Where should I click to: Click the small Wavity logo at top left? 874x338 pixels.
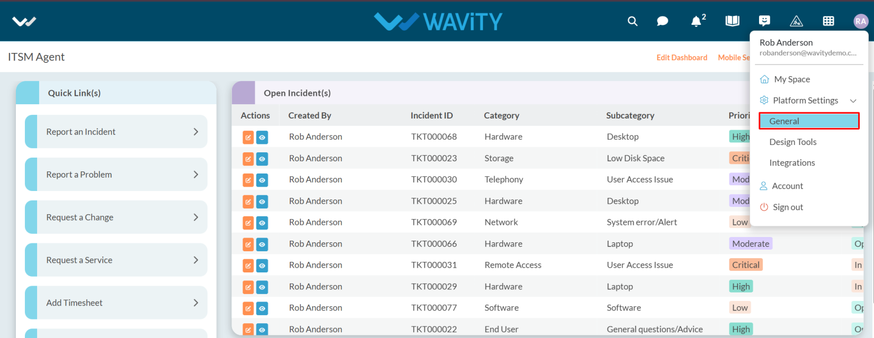pyautogui.click(x=24, y=21)
